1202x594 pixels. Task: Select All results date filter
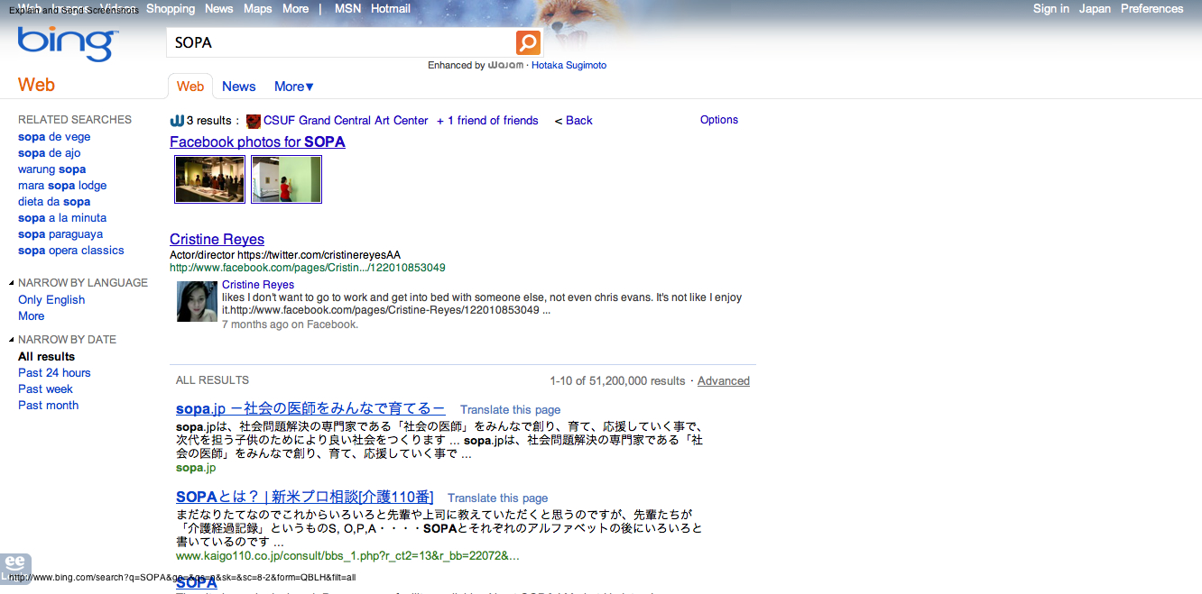click(x=47, y=357)
